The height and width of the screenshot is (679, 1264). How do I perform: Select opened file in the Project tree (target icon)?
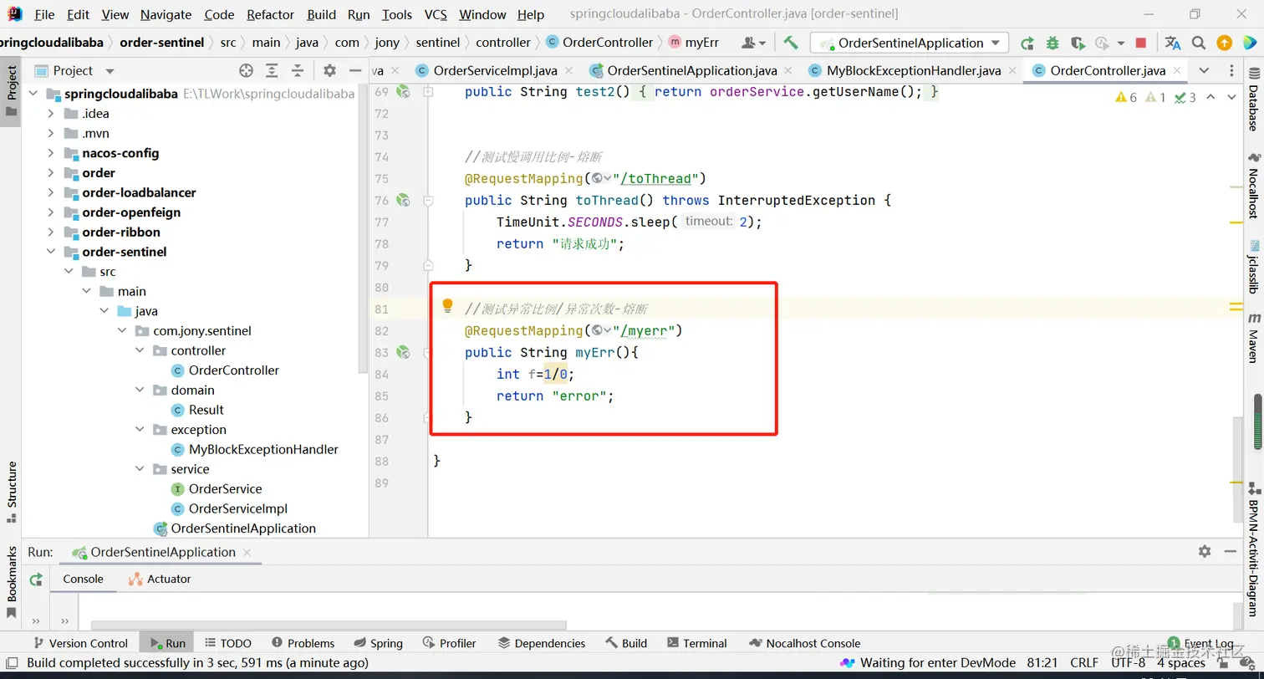click(246, 71)
